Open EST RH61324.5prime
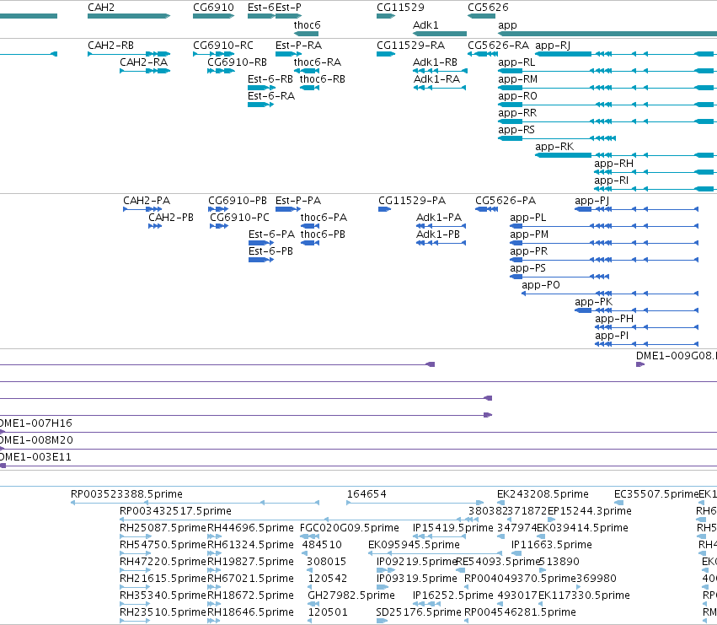717x625 pixels. [x=215, y=553]
